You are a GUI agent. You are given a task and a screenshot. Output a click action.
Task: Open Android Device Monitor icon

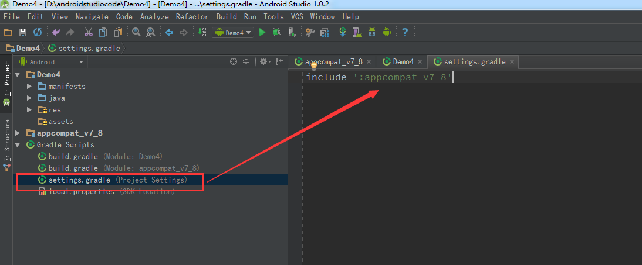(x=387, y=32)
